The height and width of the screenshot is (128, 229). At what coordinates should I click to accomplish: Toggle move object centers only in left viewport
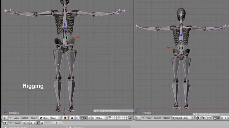point(77,118)
